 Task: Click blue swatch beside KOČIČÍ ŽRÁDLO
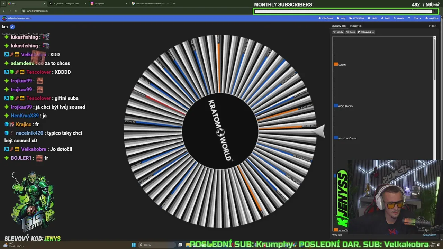point(336,106)
